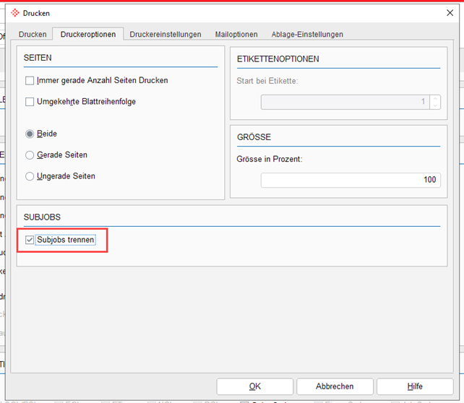Close the Drucken dialog
The width and height of the screenshot is (464, 403).
[450, 13]
